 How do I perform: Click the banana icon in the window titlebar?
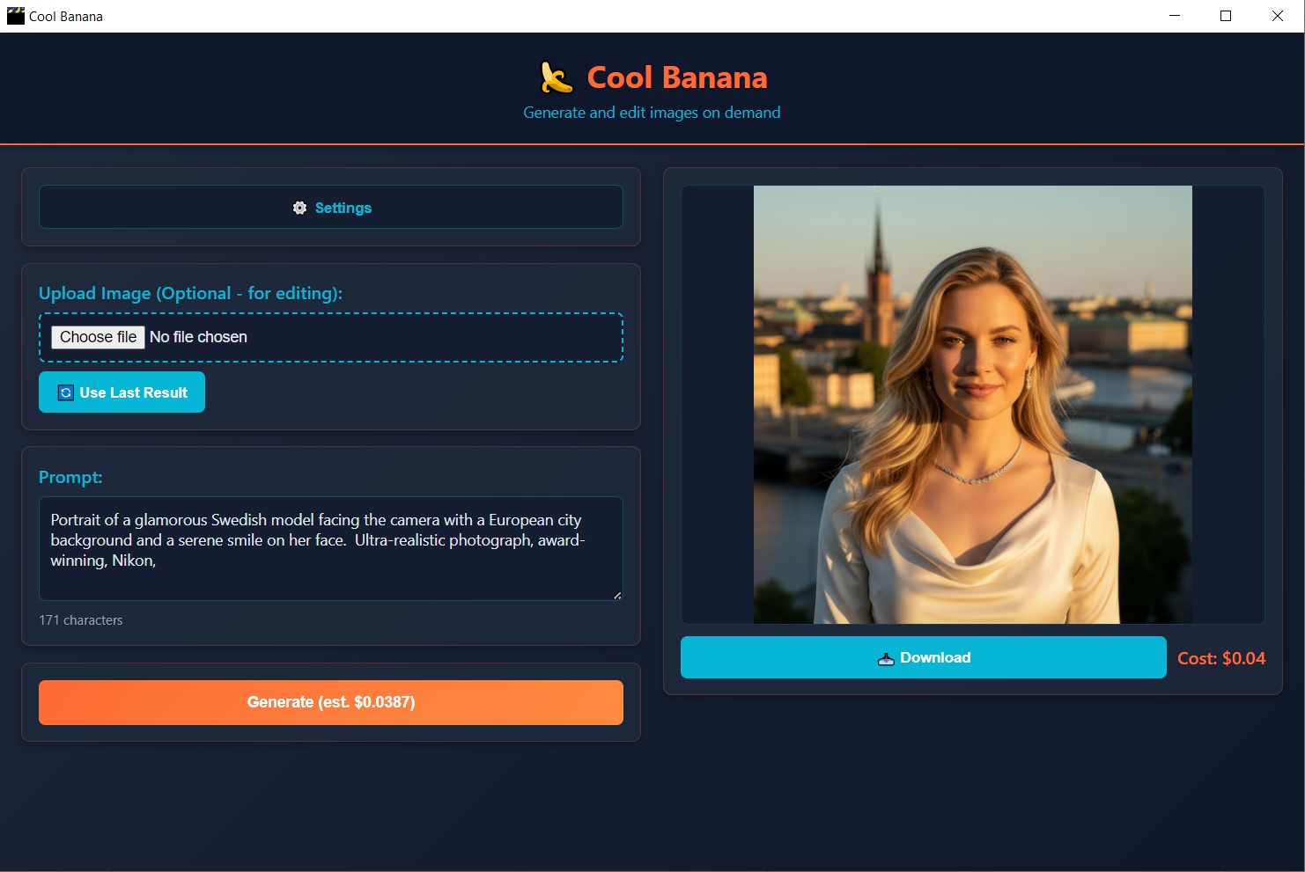[x=15, y=16]
